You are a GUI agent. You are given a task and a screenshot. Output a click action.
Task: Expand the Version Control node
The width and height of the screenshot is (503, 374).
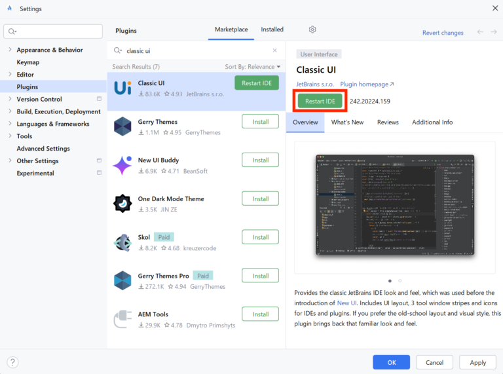pos(10,99)
